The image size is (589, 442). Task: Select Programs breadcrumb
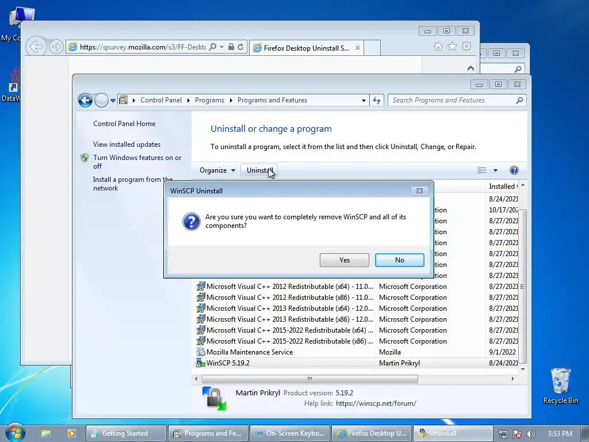[x=209, y=100]
